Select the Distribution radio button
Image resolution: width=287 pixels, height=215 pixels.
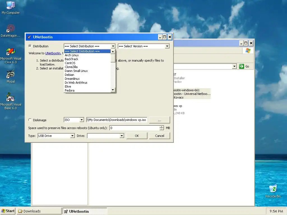point(30,46)
